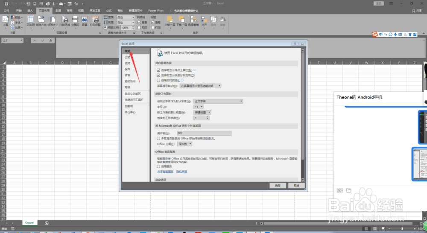
Task: Click the formula bar confirm checkmark icon
Action: tap(43, 40)
